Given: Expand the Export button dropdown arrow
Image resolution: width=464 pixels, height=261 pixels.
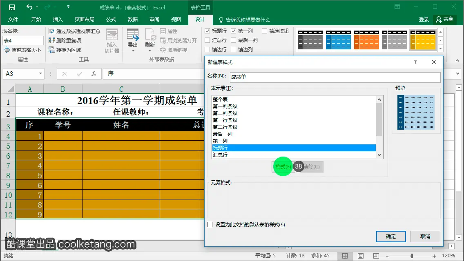Looking at the screenshot, I should click(133, 51).
